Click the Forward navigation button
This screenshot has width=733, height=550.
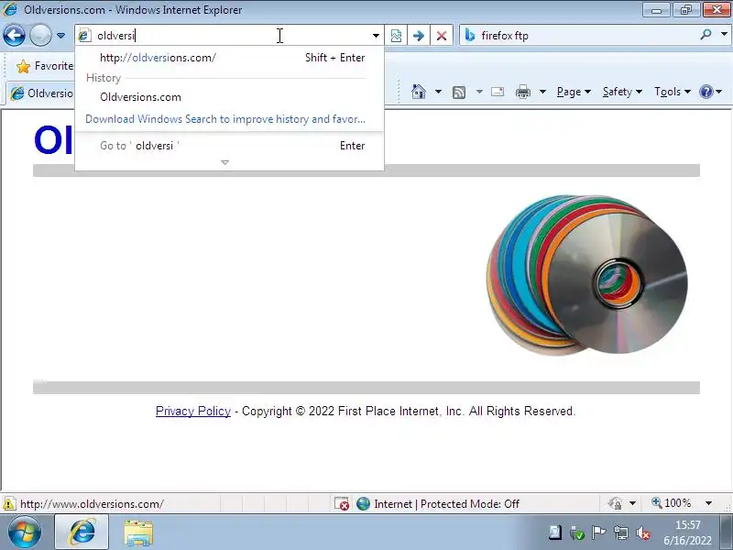(x=40, y=36)
